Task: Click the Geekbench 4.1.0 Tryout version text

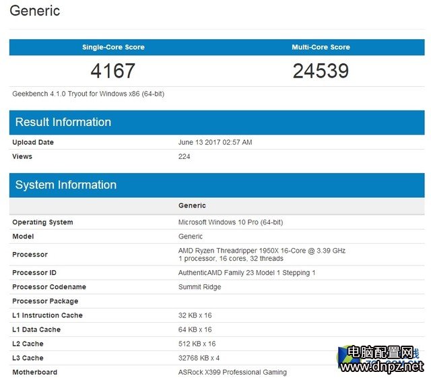Action: 88,94
